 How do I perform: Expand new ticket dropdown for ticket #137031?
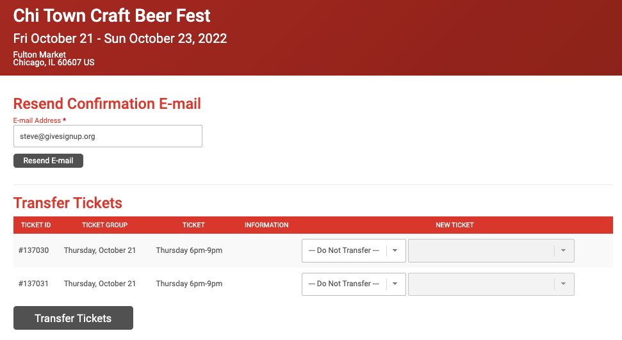tap(491, 284)
